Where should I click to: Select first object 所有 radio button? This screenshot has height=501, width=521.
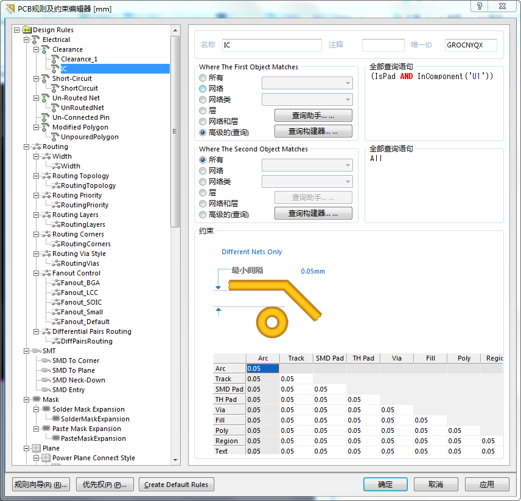coord(203,78)
